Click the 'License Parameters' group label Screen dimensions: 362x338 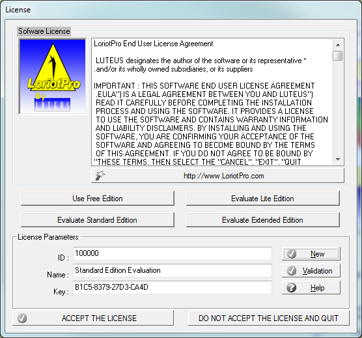point(48,237)
